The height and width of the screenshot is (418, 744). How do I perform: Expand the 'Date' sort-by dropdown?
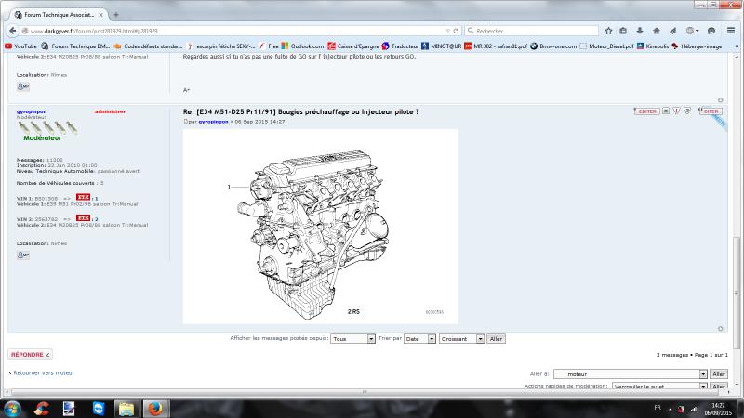click(x=418, y=339)
